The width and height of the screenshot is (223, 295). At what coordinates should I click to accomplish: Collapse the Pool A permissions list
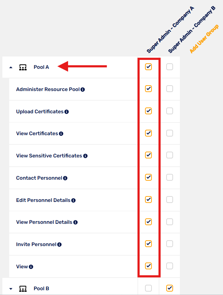[x=11, y=67]
